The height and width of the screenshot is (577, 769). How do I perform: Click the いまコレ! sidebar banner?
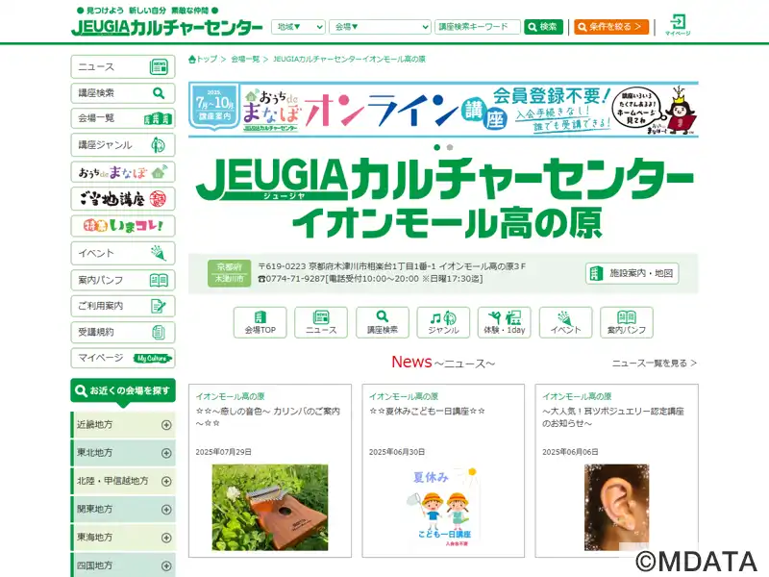tap(123, 226)
